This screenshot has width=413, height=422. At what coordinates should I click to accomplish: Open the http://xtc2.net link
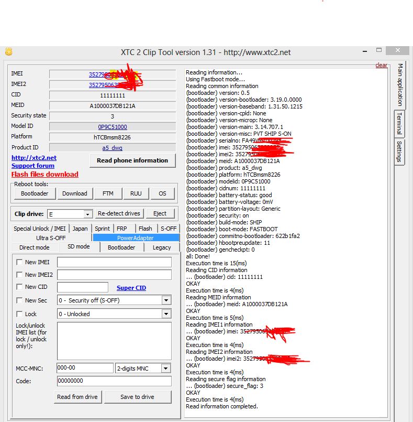34,158
